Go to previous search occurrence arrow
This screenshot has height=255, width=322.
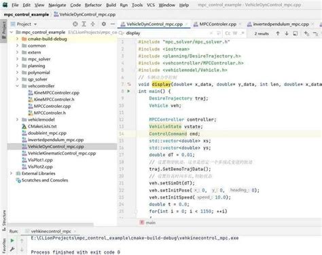click(x=278, y=33)
